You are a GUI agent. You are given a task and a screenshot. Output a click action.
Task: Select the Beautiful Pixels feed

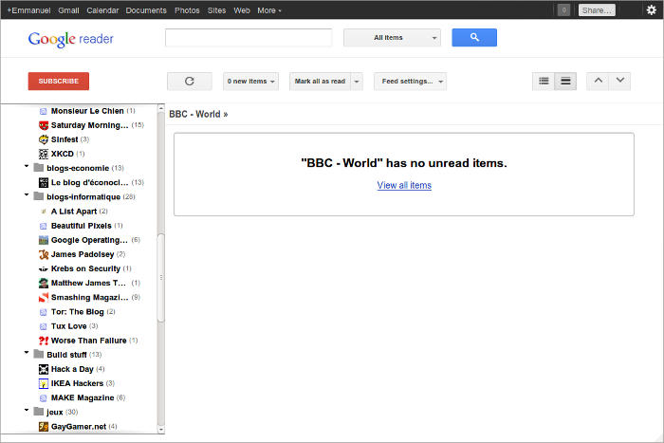coord(81,226)
